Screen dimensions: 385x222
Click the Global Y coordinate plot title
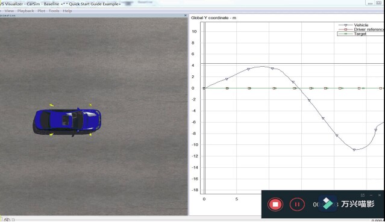pos(214,18)
